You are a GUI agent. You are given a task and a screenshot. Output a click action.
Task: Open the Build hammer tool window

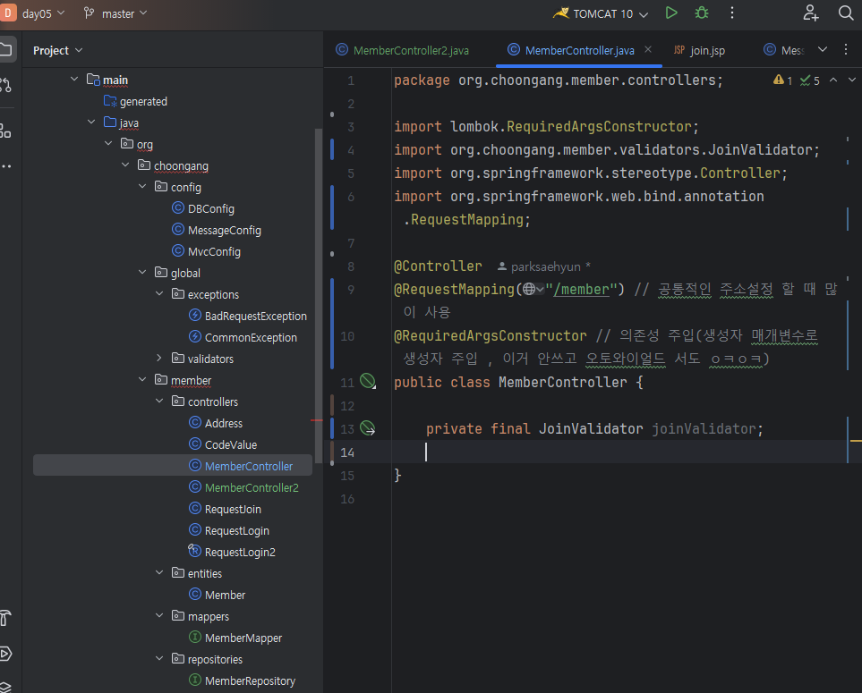(x=5, y=618)
